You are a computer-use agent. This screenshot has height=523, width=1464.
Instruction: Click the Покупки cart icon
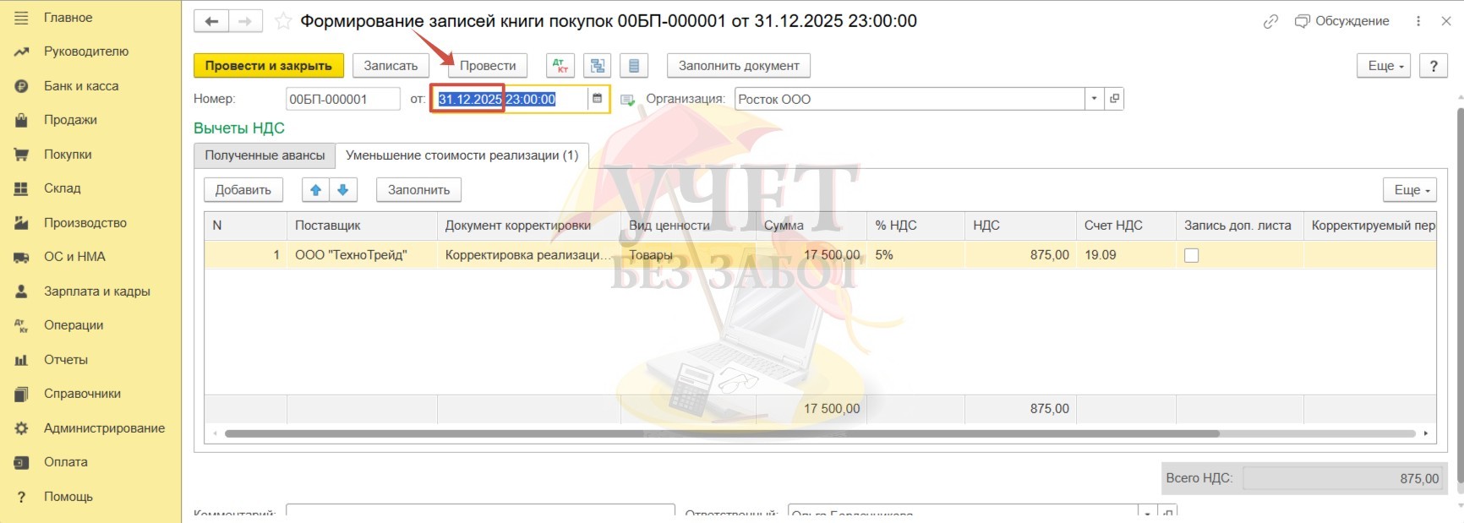tap(21, 155)
